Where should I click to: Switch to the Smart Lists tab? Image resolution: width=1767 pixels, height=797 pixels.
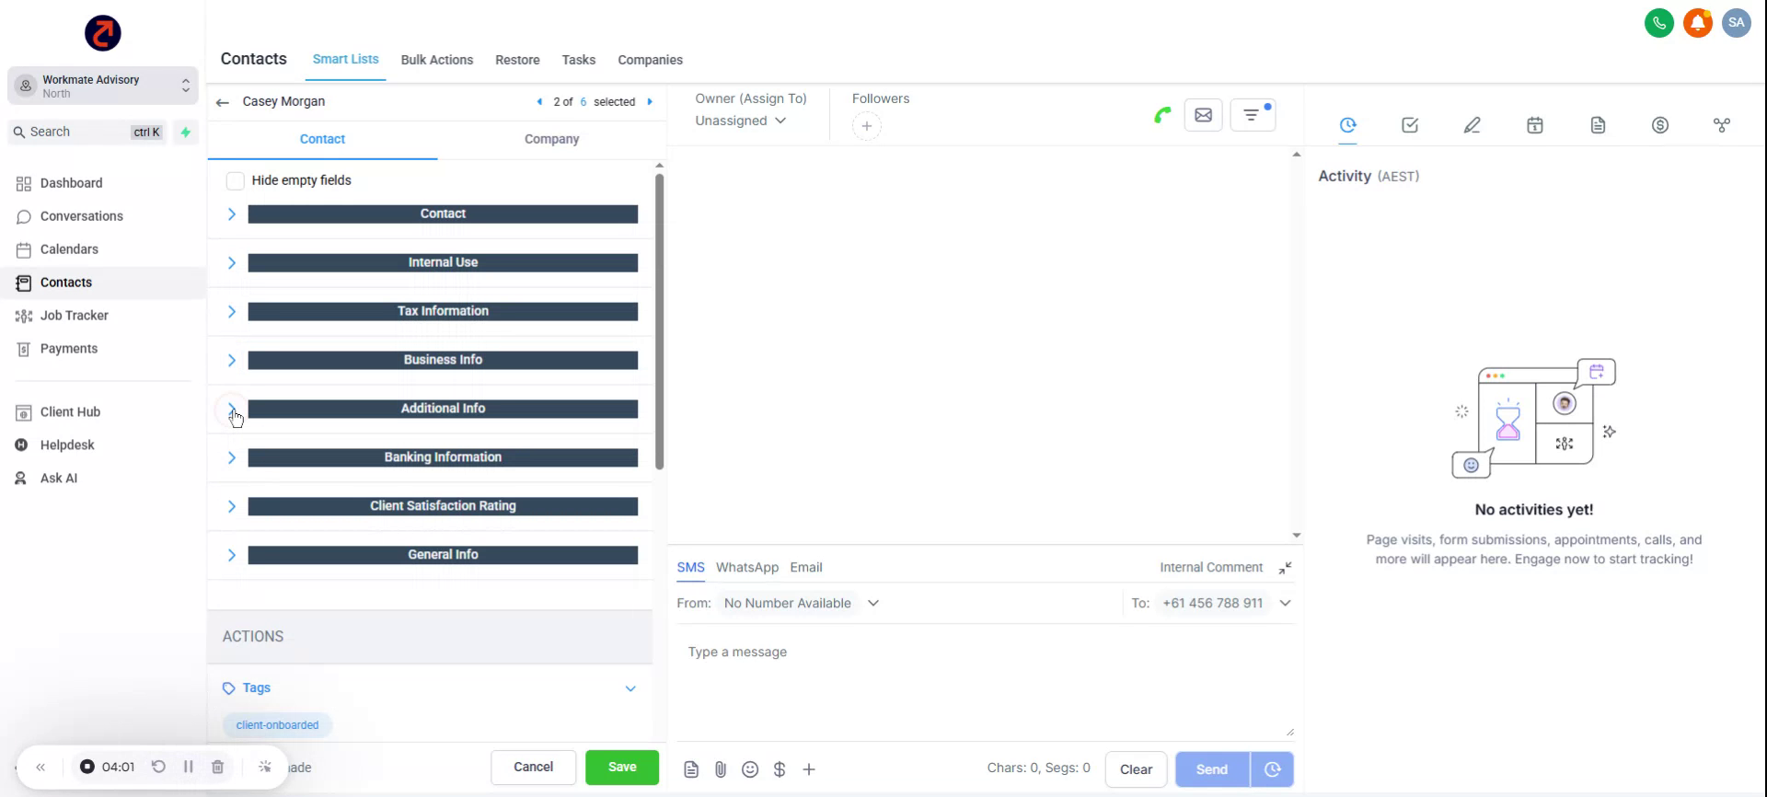(x=345, y=59)
